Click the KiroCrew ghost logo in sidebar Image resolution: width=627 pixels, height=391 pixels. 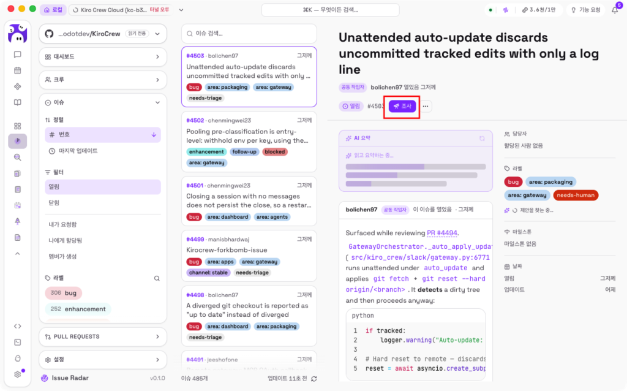(x=18, y=33)
